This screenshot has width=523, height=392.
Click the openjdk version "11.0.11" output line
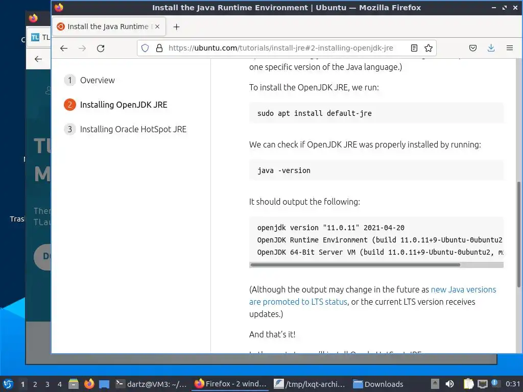(330, 228)
